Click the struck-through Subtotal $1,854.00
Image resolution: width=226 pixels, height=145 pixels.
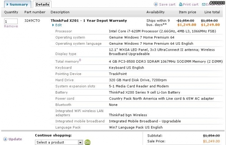211,135
